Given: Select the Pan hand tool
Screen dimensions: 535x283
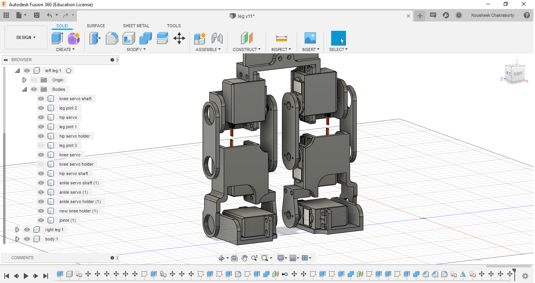Looking at the screenshot, I should (x=244, y=258).
